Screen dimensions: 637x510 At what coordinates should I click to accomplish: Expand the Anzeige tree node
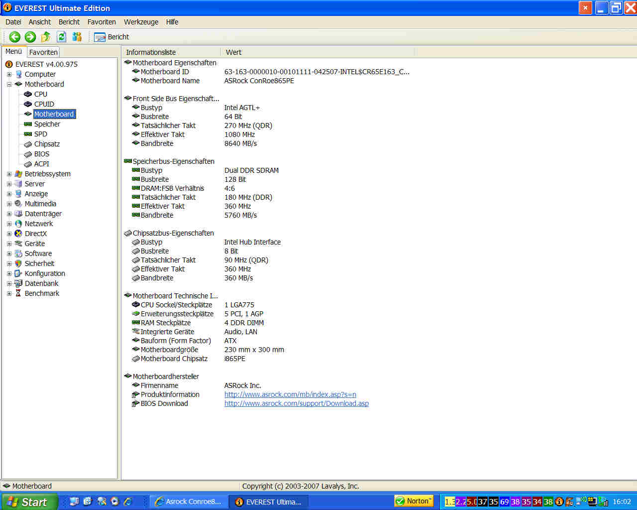(x=9, y=194)
